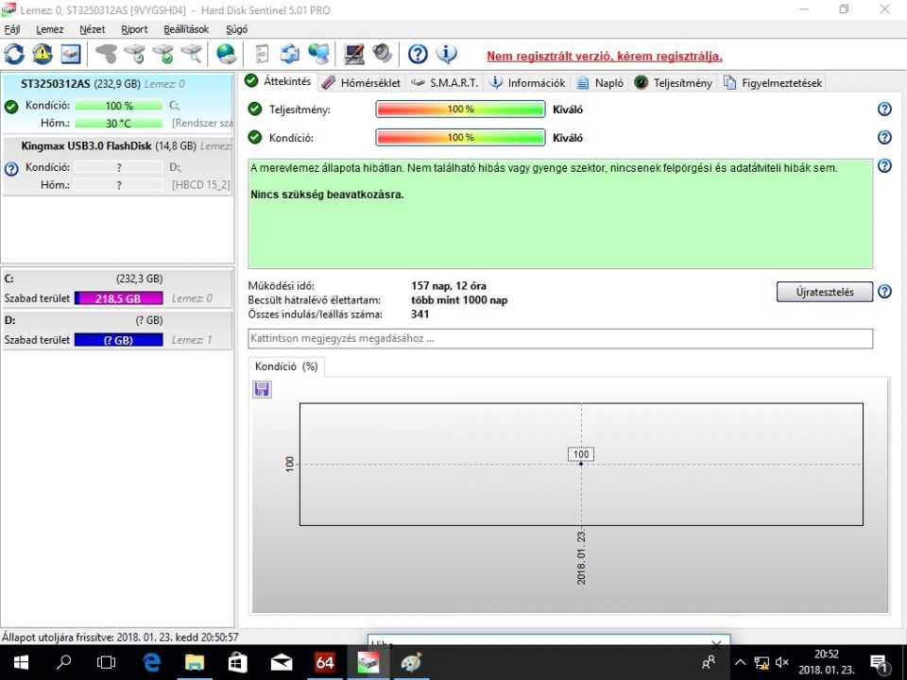This screenshot has width=907, height=680.
Task: Switch to the Teljesítmény tab
Action: (x=674, y=83)
